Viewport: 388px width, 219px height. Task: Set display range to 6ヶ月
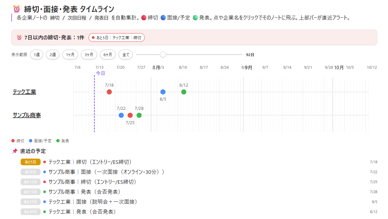click(107, 54)
